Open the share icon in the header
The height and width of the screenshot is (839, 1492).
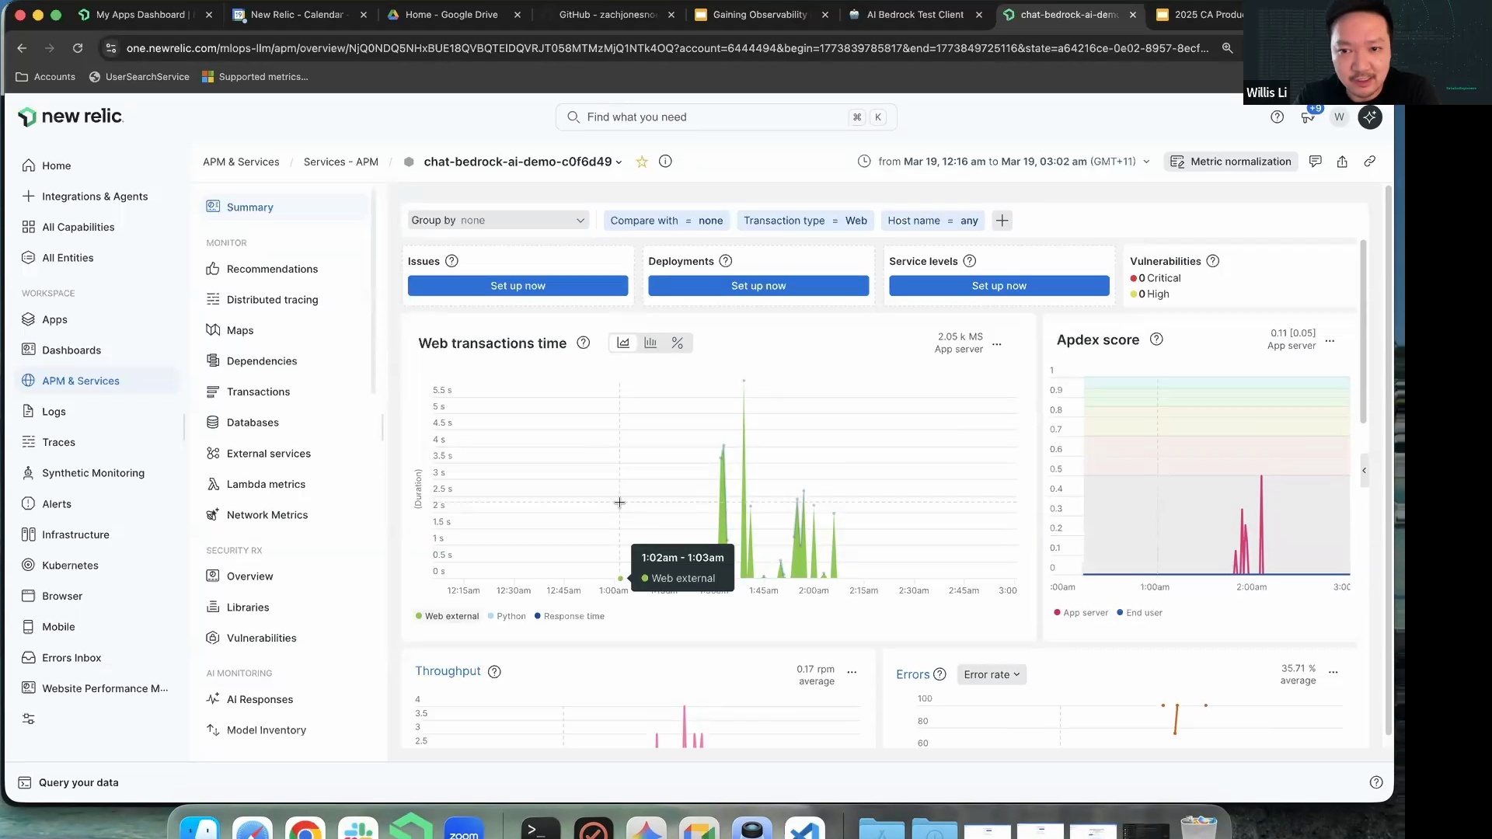click(1342, 162)
